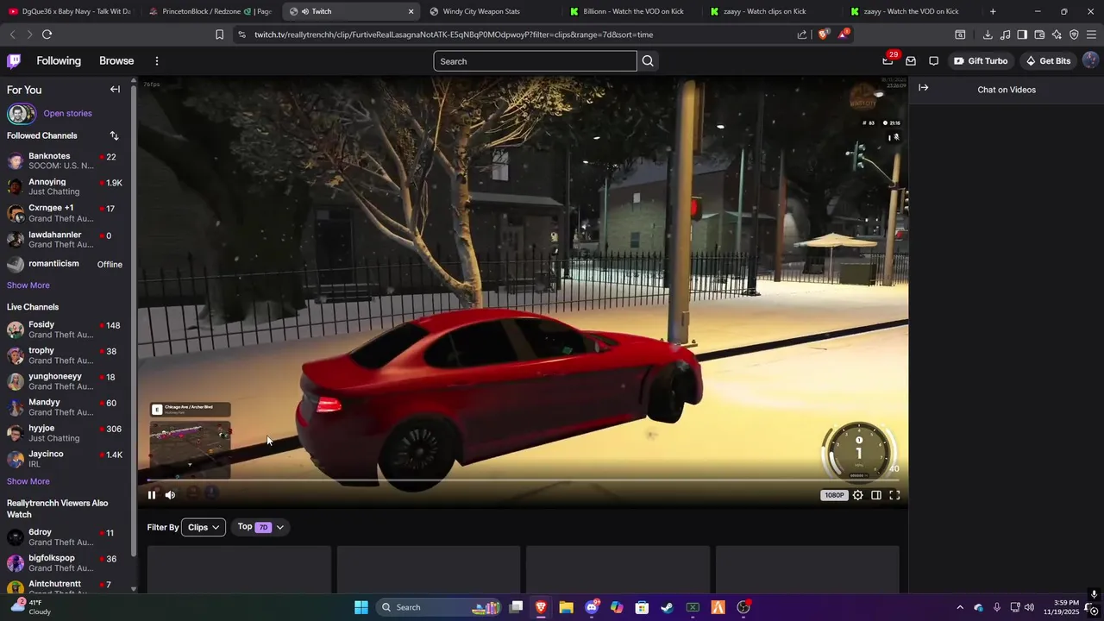Viewport: 1104px width, 621px height.
Task: Click the Windows taskbar Search box
Action: pos(440,607)
